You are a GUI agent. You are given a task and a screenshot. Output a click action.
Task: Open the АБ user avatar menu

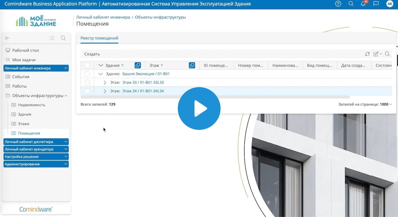pyautogui.click(x=390, y=4)
